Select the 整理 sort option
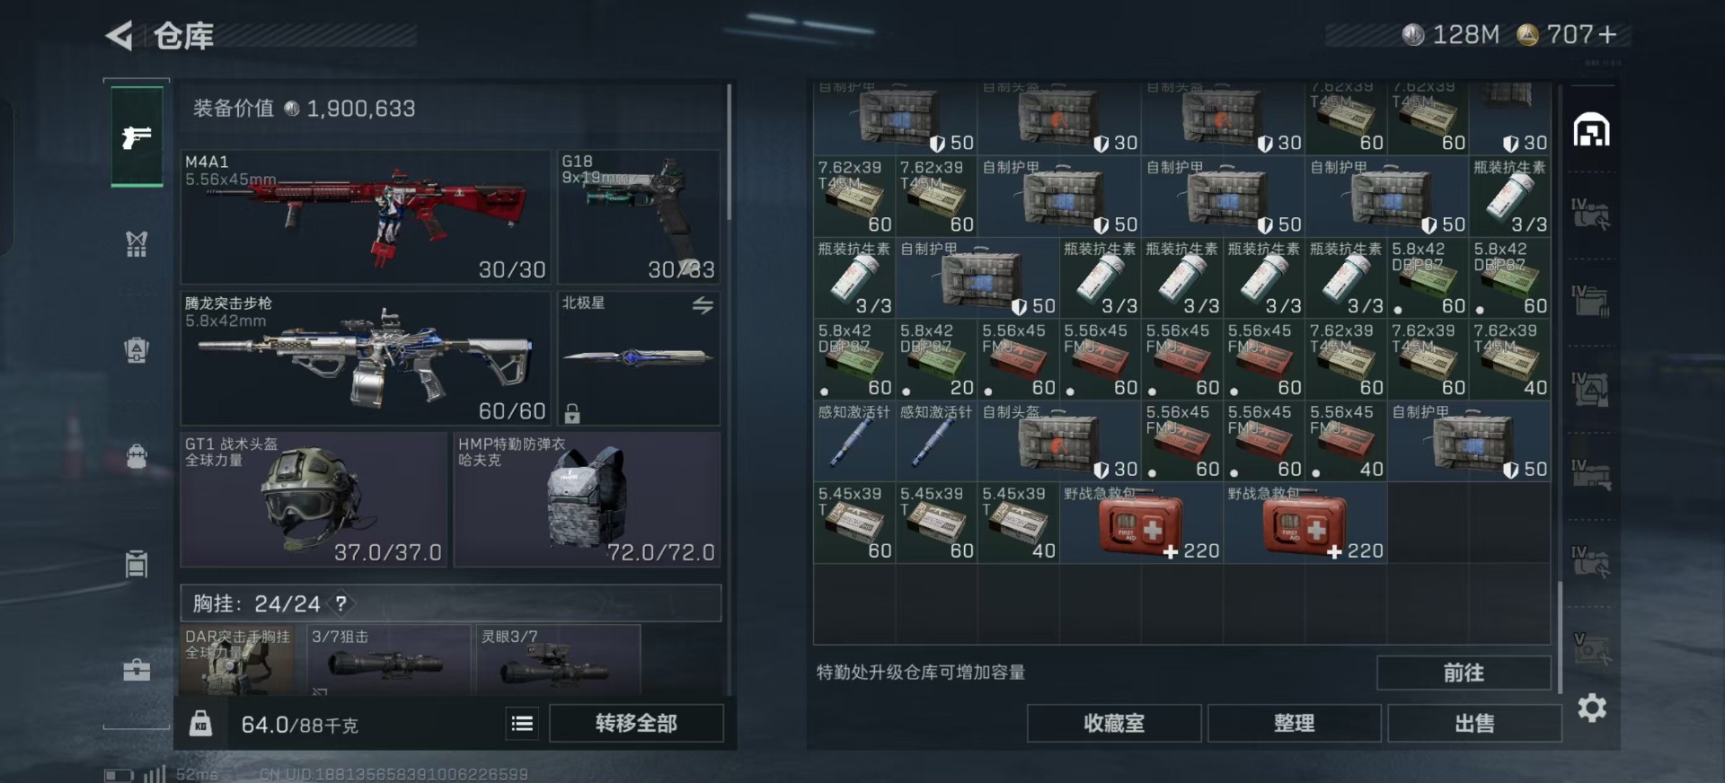 click(x=1295, y=724)
